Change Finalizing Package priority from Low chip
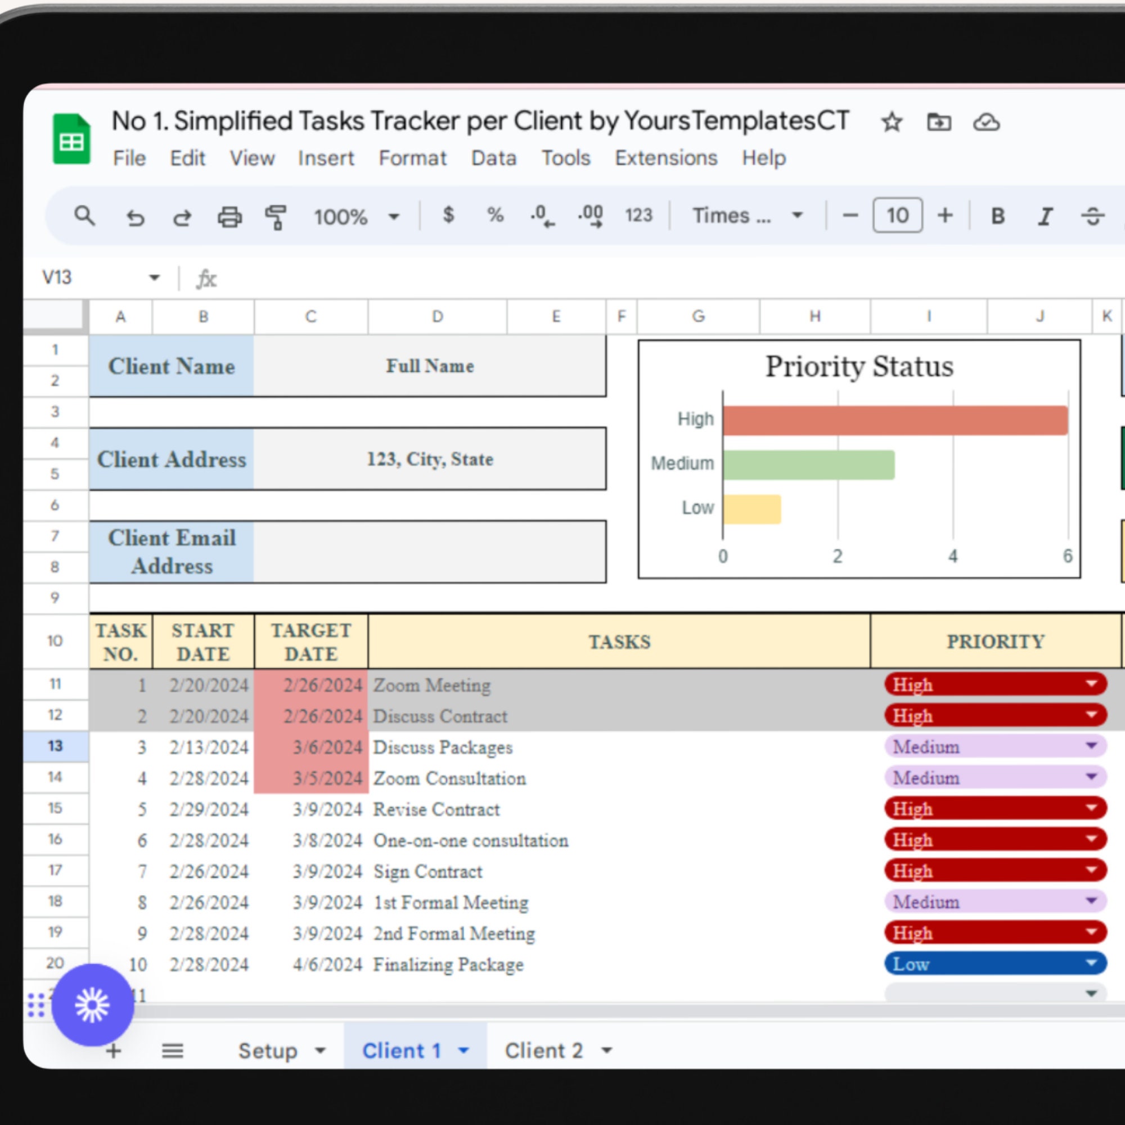The height and width of the screenshot is (1125, 1125). point(1092,964)
